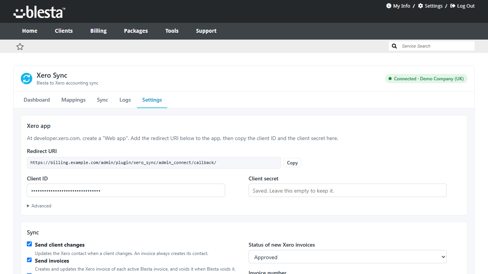The width and height of the screenshot is (488, 274).
Task: Focus the Service Search field
Action: pos(437,46)
